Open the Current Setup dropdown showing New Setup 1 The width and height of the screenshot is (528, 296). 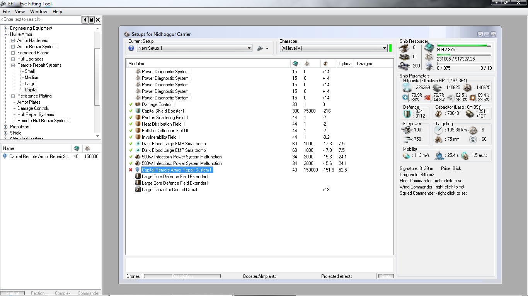pos(194,48)
